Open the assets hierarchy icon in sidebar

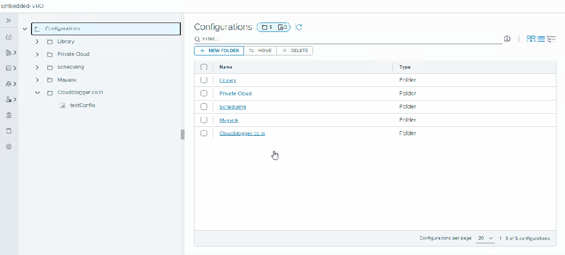click(8, 84)
